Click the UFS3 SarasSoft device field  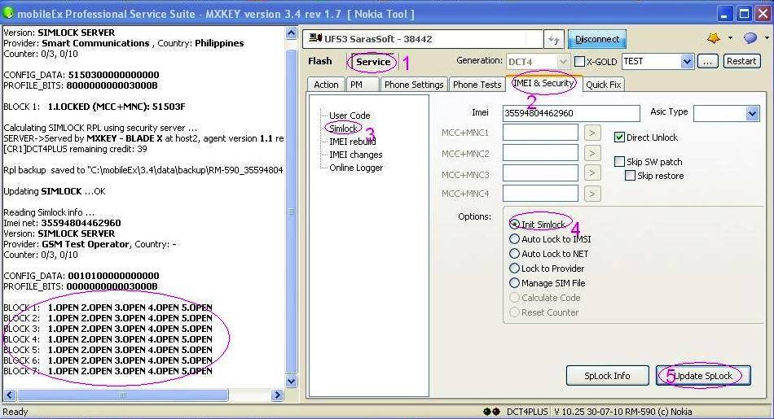pyautogui.click(x=423, y=39)
